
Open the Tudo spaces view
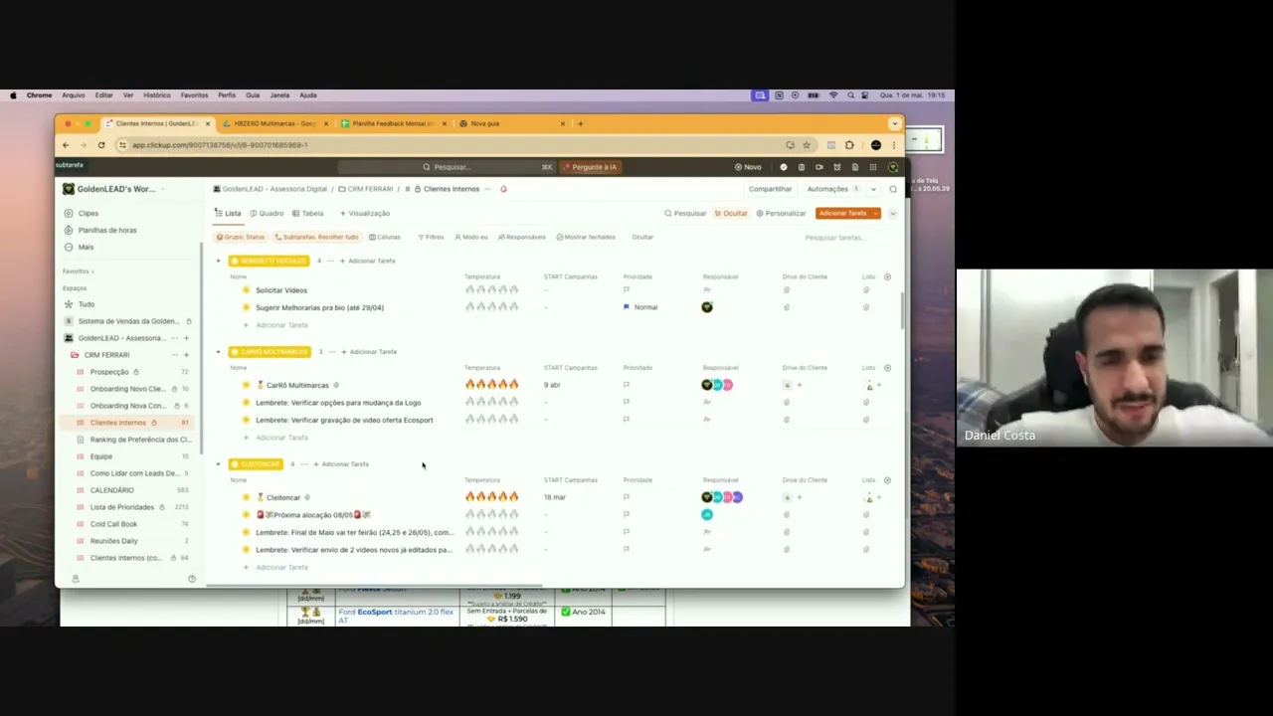87,304
